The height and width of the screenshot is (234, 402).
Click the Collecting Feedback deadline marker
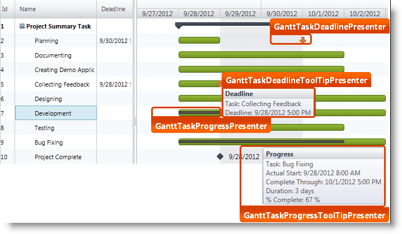[219, 84]
